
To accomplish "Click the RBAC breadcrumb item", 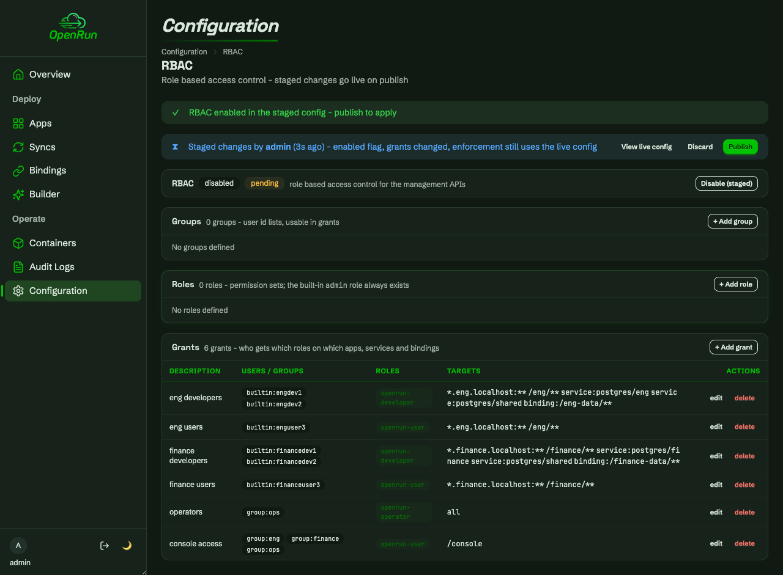I will (232, 52).
